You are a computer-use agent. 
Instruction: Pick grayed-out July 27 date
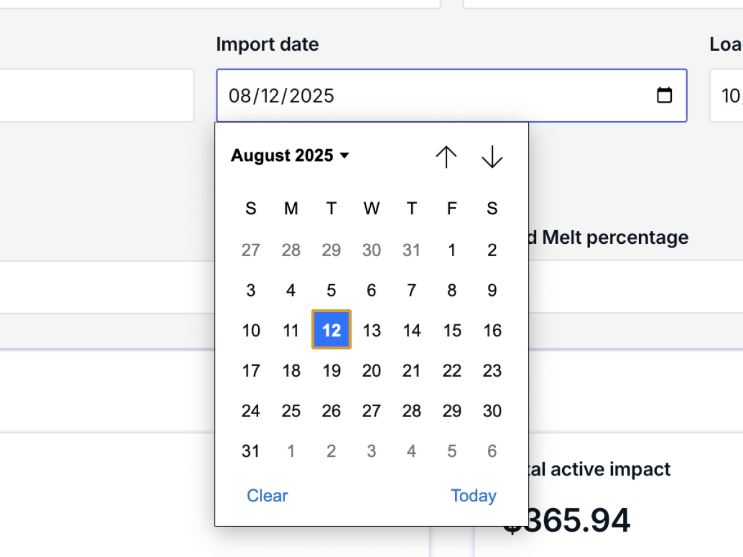(x=251, y=250)
